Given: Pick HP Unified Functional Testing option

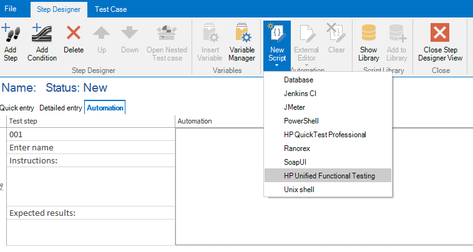Looking at the screenshot, I should (x=329, y=176).
